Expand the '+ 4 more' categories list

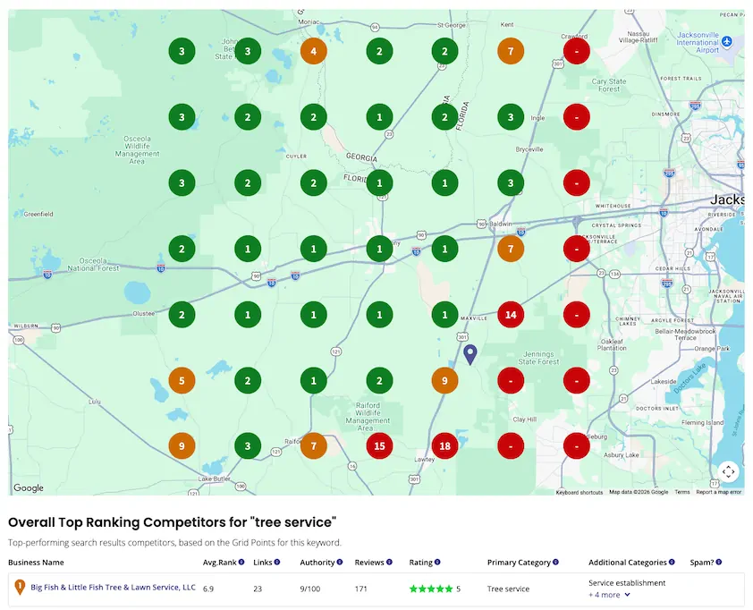click(x=609, y=595)
